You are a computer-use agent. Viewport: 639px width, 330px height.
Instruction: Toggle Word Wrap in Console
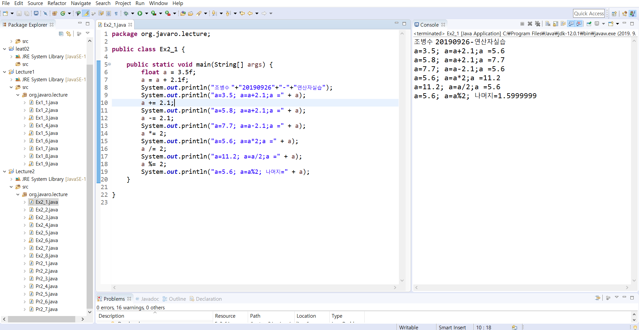[x=563, y=24]
